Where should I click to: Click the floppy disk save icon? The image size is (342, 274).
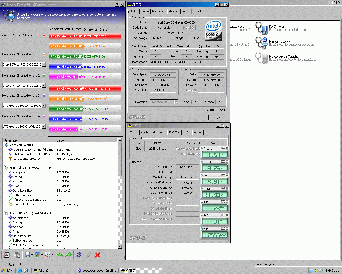[27, 255]
